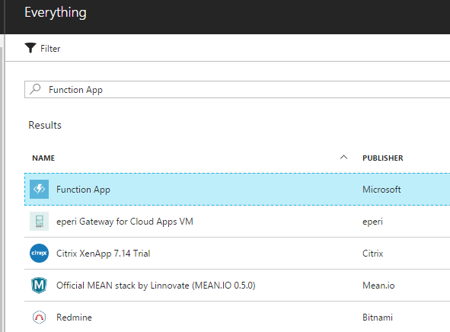The width and height of the screenshot is (450, 332).
Task: Click the Citrix logo icon
Action: pos(39,253)
